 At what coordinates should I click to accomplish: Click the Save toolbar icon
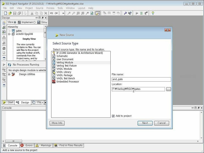click(15, 13)
